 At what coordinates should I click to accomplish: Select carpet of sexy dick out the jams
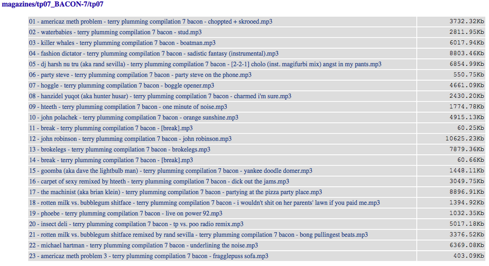tap(159, 181)
